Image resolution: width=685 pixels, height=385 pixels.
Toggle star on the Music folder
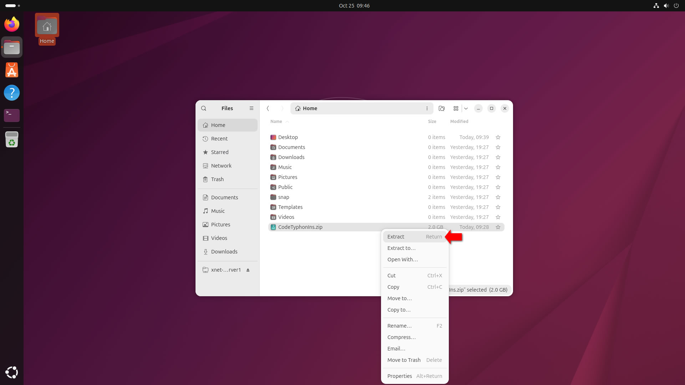[x=498, y=167]
